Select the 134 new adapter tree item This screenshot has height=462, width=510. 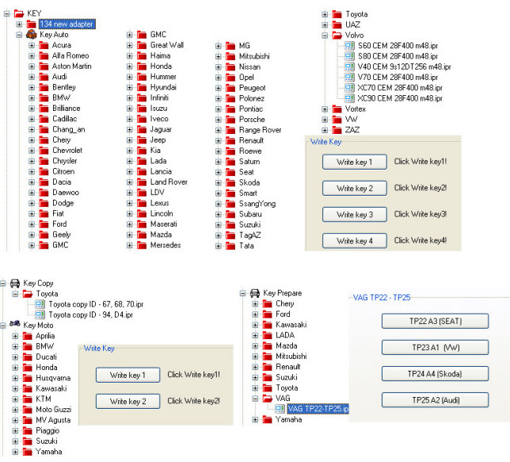pos(67,24)
